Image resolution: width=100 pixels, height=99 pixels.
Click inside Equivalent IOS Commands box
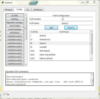pos(48,79)
